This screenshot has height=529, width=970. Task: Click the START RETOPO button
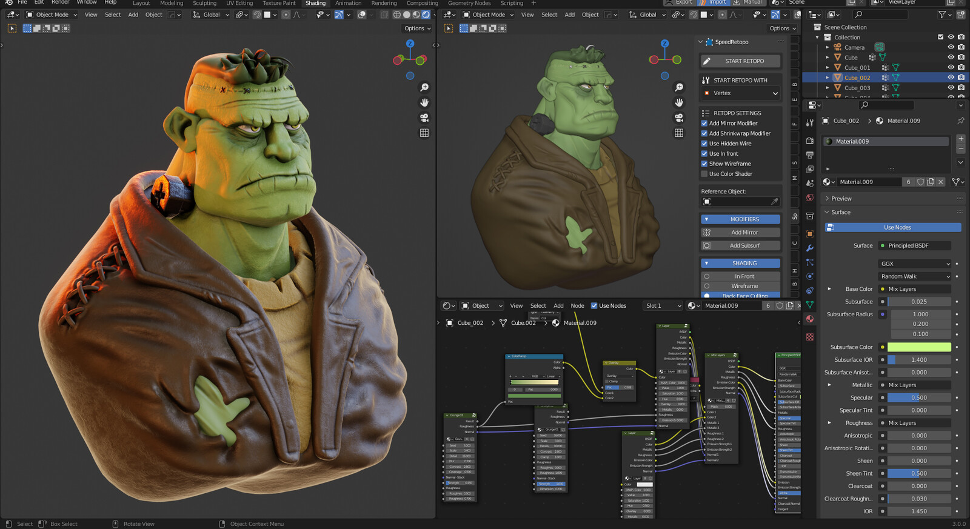[740, 61]
